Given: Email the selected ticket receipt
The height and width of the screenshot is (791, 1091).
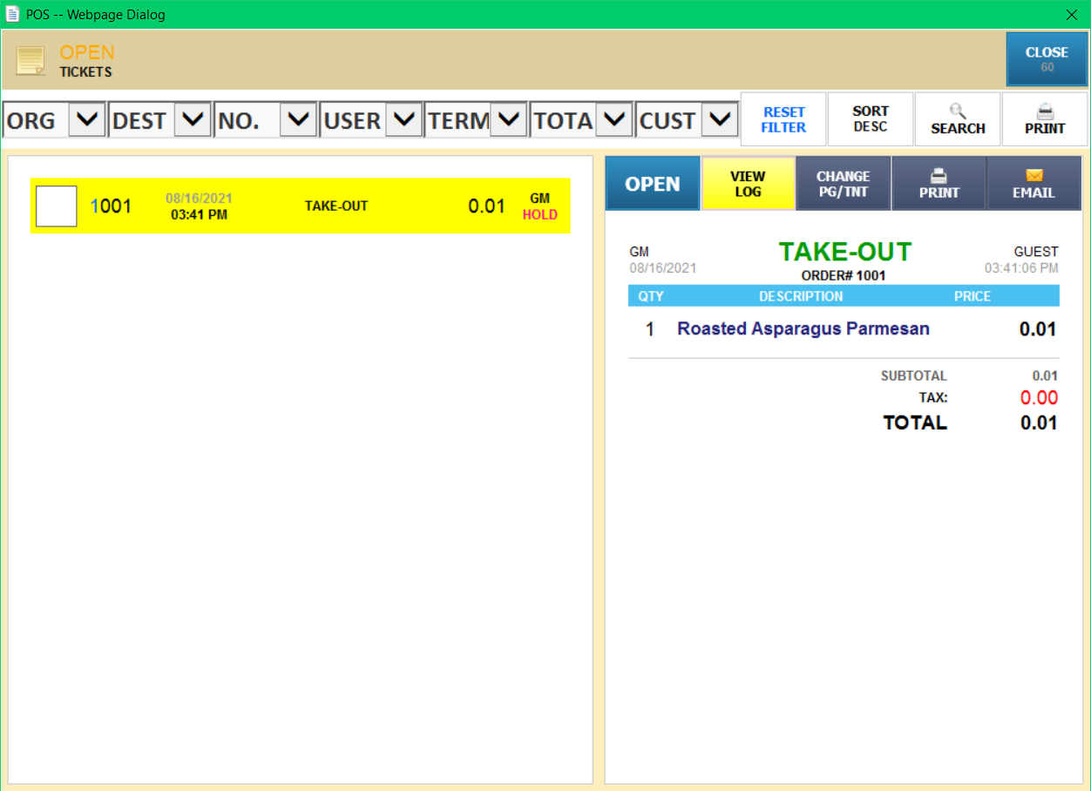Looking at the screenshot, I should click(x=1033, y=184).
